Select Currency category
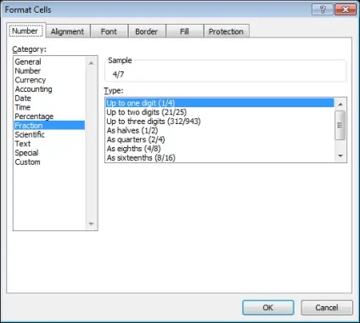The width and height of the screenshot is (360, 323). tap(49, 80)
